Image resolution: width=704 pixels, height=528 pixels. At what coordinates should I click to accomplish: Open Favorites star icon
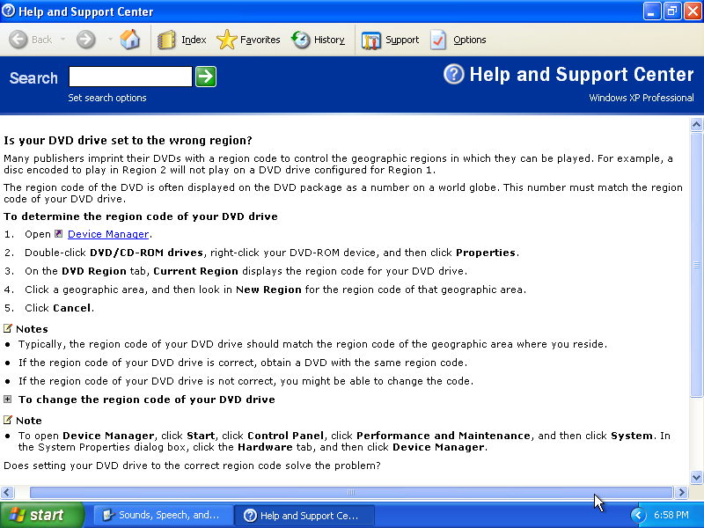coord(227,40)
